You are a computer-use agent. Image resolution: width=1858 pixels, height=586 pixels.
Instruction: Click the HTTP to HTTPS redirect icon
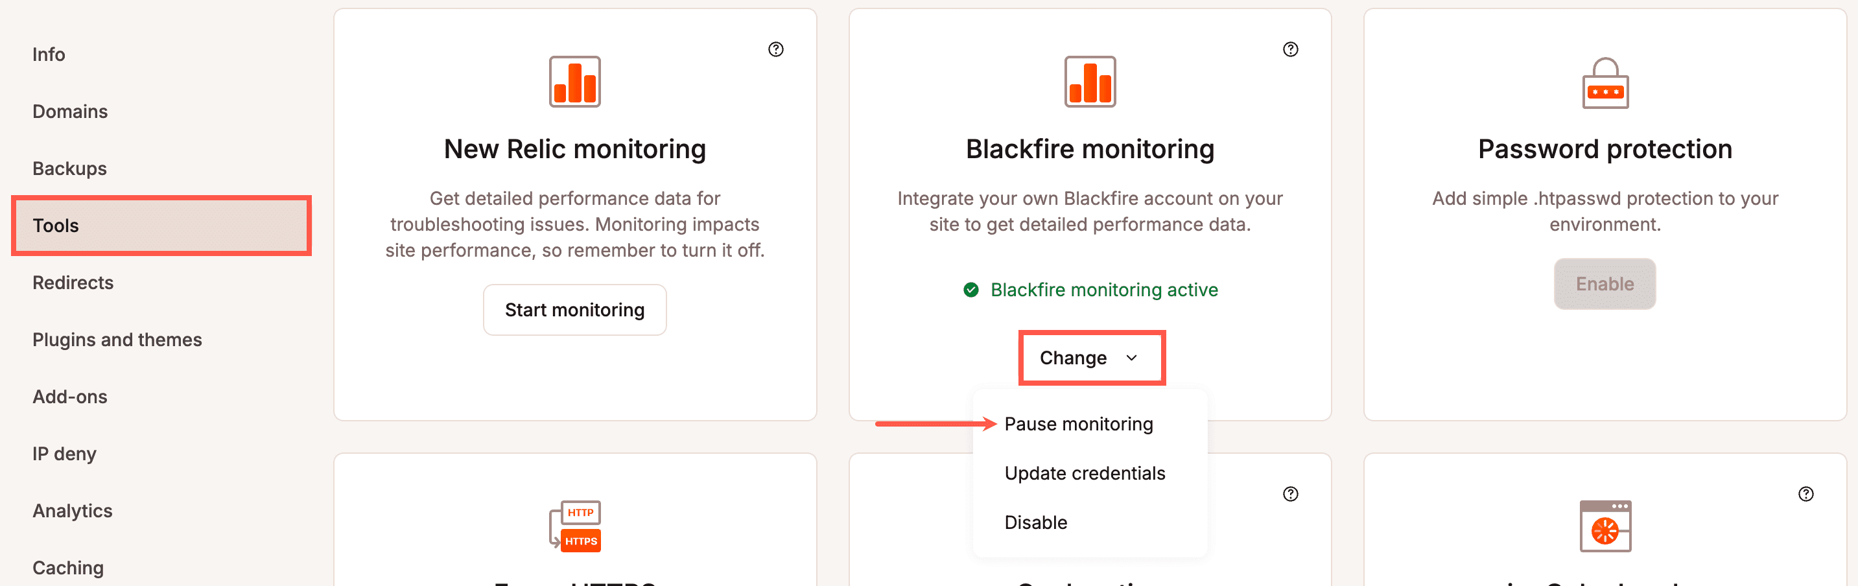tap(575, 526)
